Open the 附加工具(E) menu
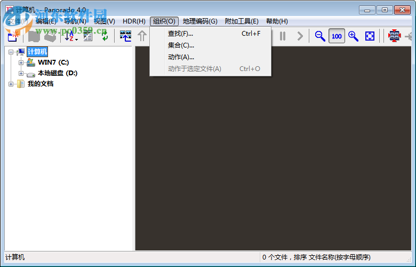The image size is (416, 267). pos(242,21)
